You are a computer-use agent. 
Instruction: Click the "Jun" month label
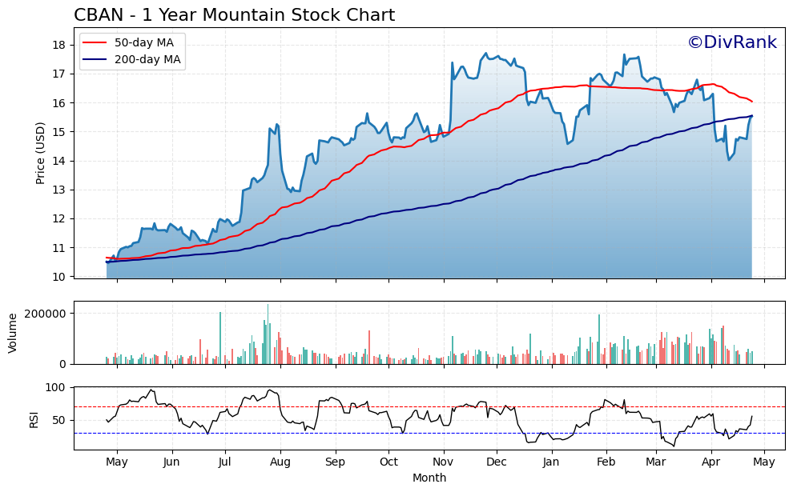(x=172, y=462)
